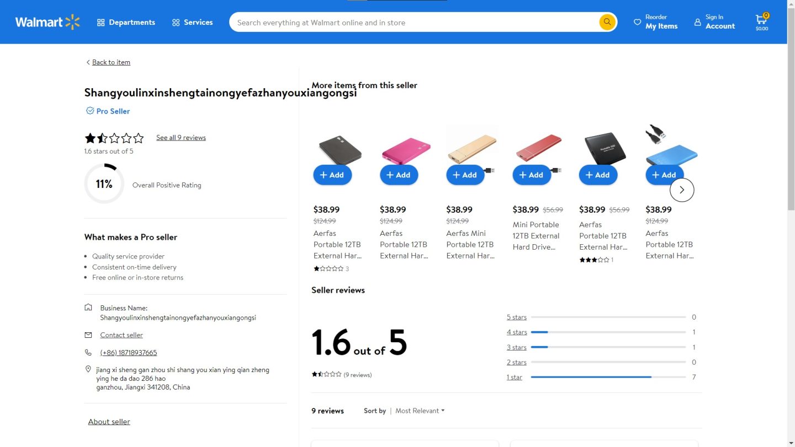Open See all 9 reviews link
Viewport: 795px width, 447px height.
[x=181, y=138]
